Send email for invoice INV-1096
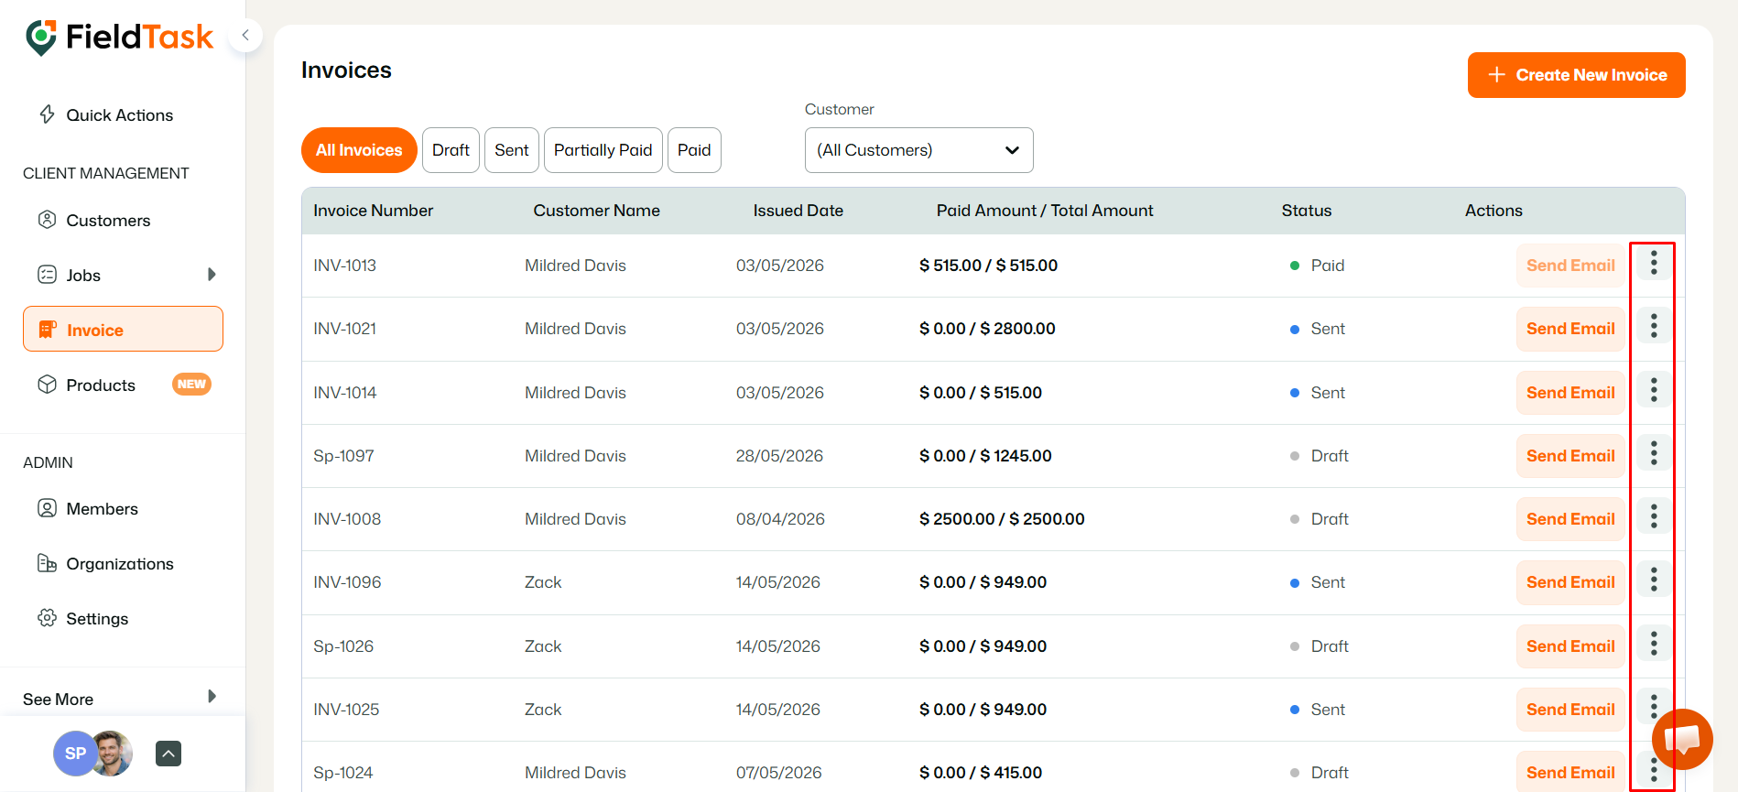1738x792 pixels. tap(1570, 582)
